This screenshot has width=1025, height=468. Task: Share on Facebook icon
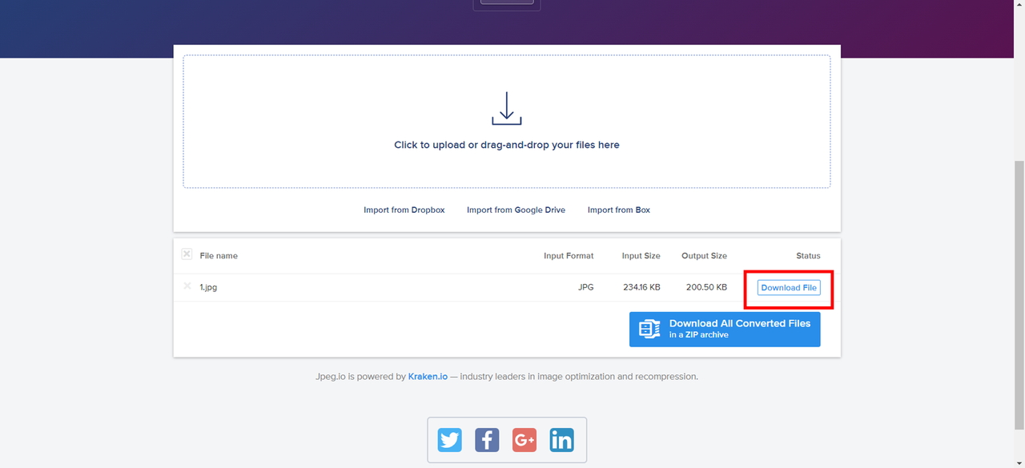pos(487,440)
